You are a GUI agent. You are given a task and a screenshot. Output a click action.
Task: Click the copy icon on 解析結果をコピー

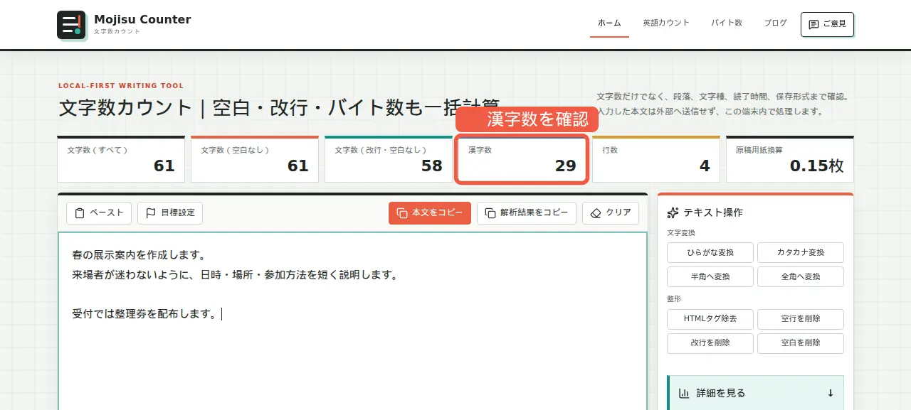(490, 212)
